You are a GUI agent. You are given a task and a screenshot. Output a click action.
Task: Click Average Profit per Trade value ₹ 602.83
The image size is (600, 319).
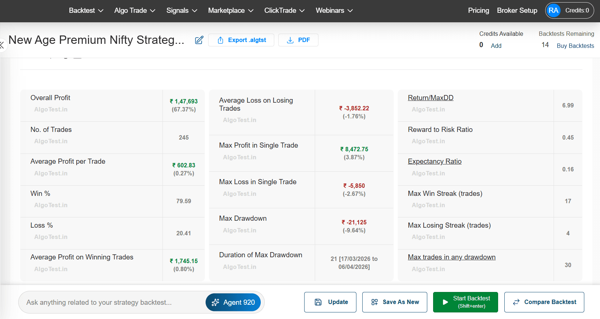[x=184, y=165]
